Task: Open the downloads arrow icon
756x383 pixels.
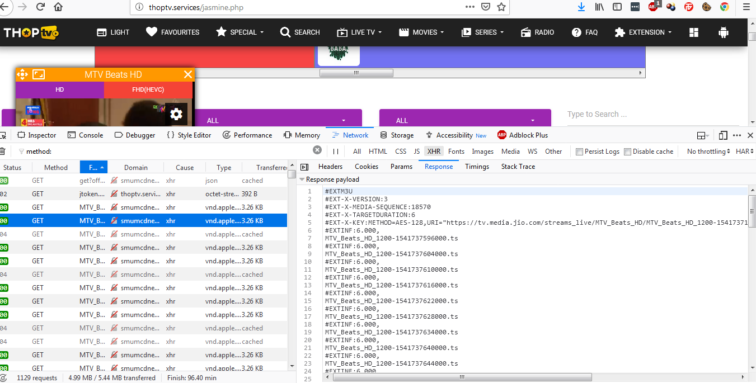Action: [x=581, y=7]
